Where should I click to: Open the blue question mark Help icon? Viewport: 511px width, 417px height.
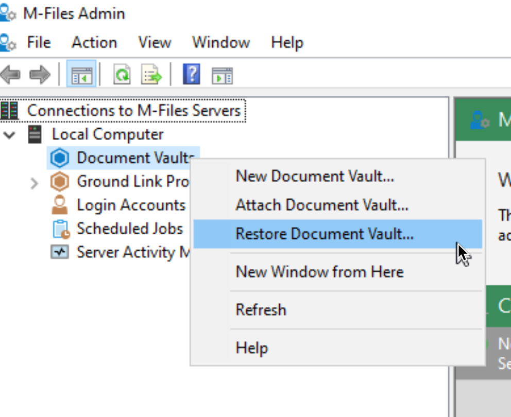pyautogui.click(x=191, y=74)
